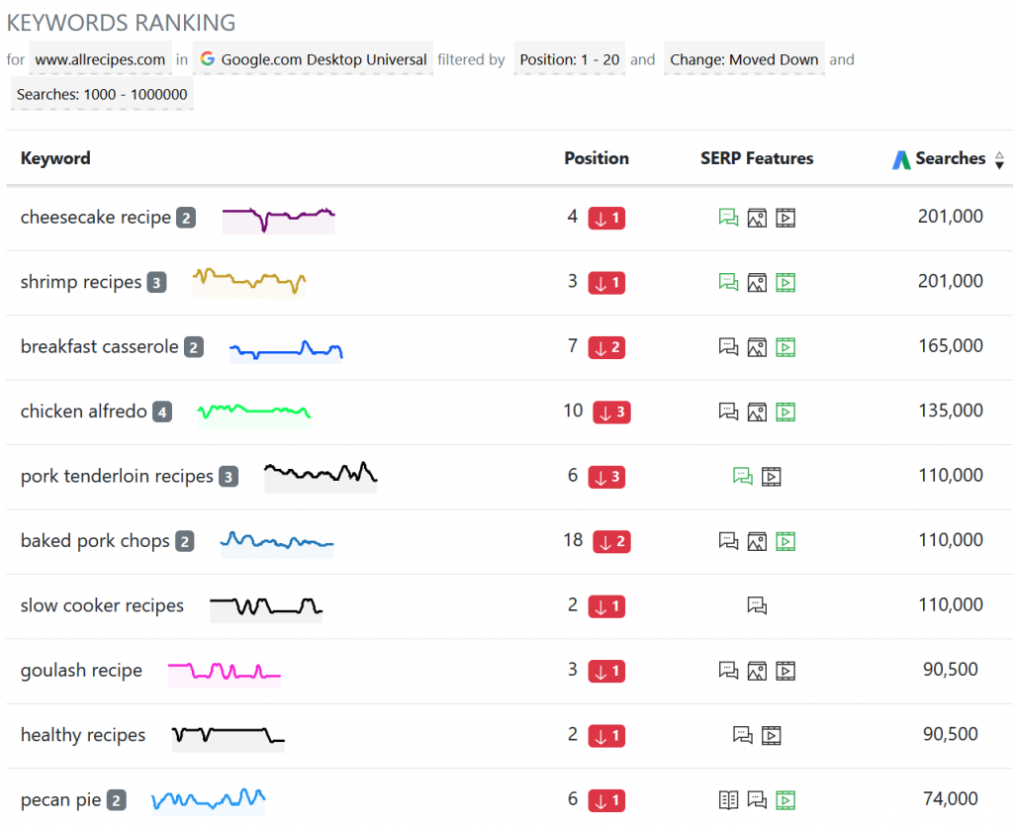Click the Searches column header label
The height and width of the screenshot is (828, 1013).
951,158
